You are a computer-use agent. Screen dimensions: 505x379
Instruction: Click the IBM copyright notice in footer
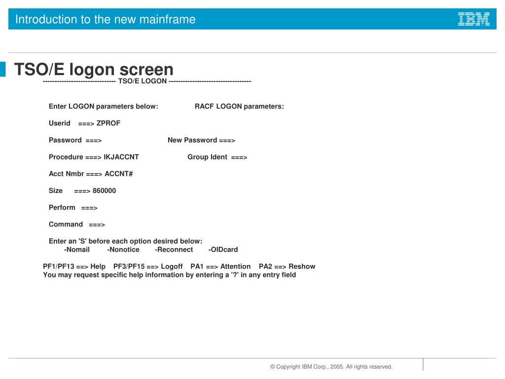pyautogui.click(x=331, y=367)
